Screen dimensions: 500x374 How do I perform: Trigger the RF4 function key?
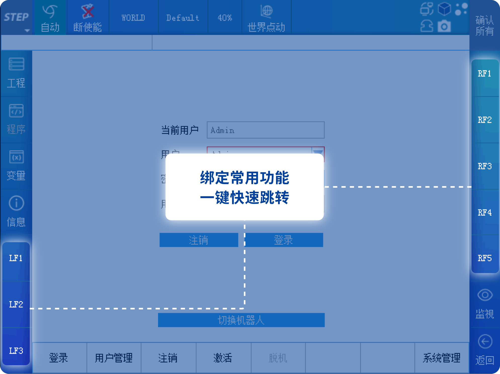point(485,213)
